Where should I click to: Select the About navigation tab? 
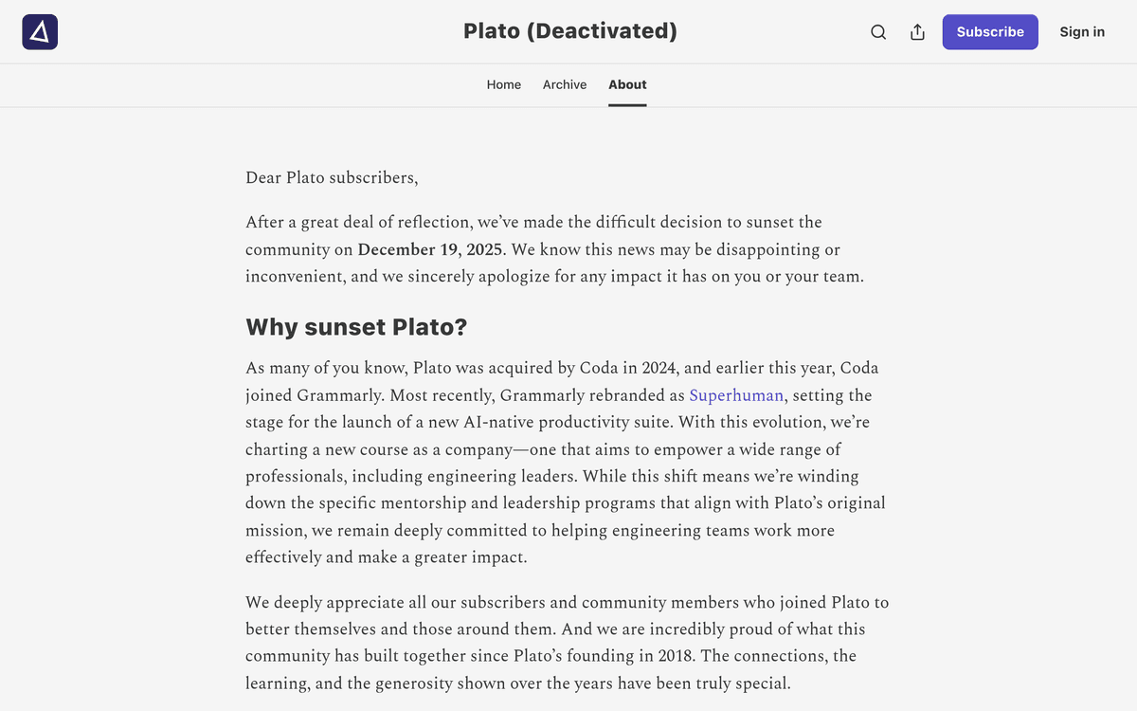(627, 84)
